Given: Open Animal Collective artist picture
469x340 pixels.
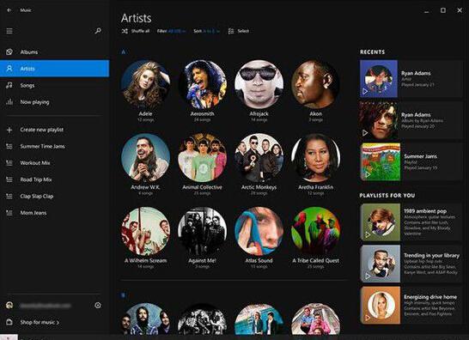Looking at the screenshot, I should (203, 158).
